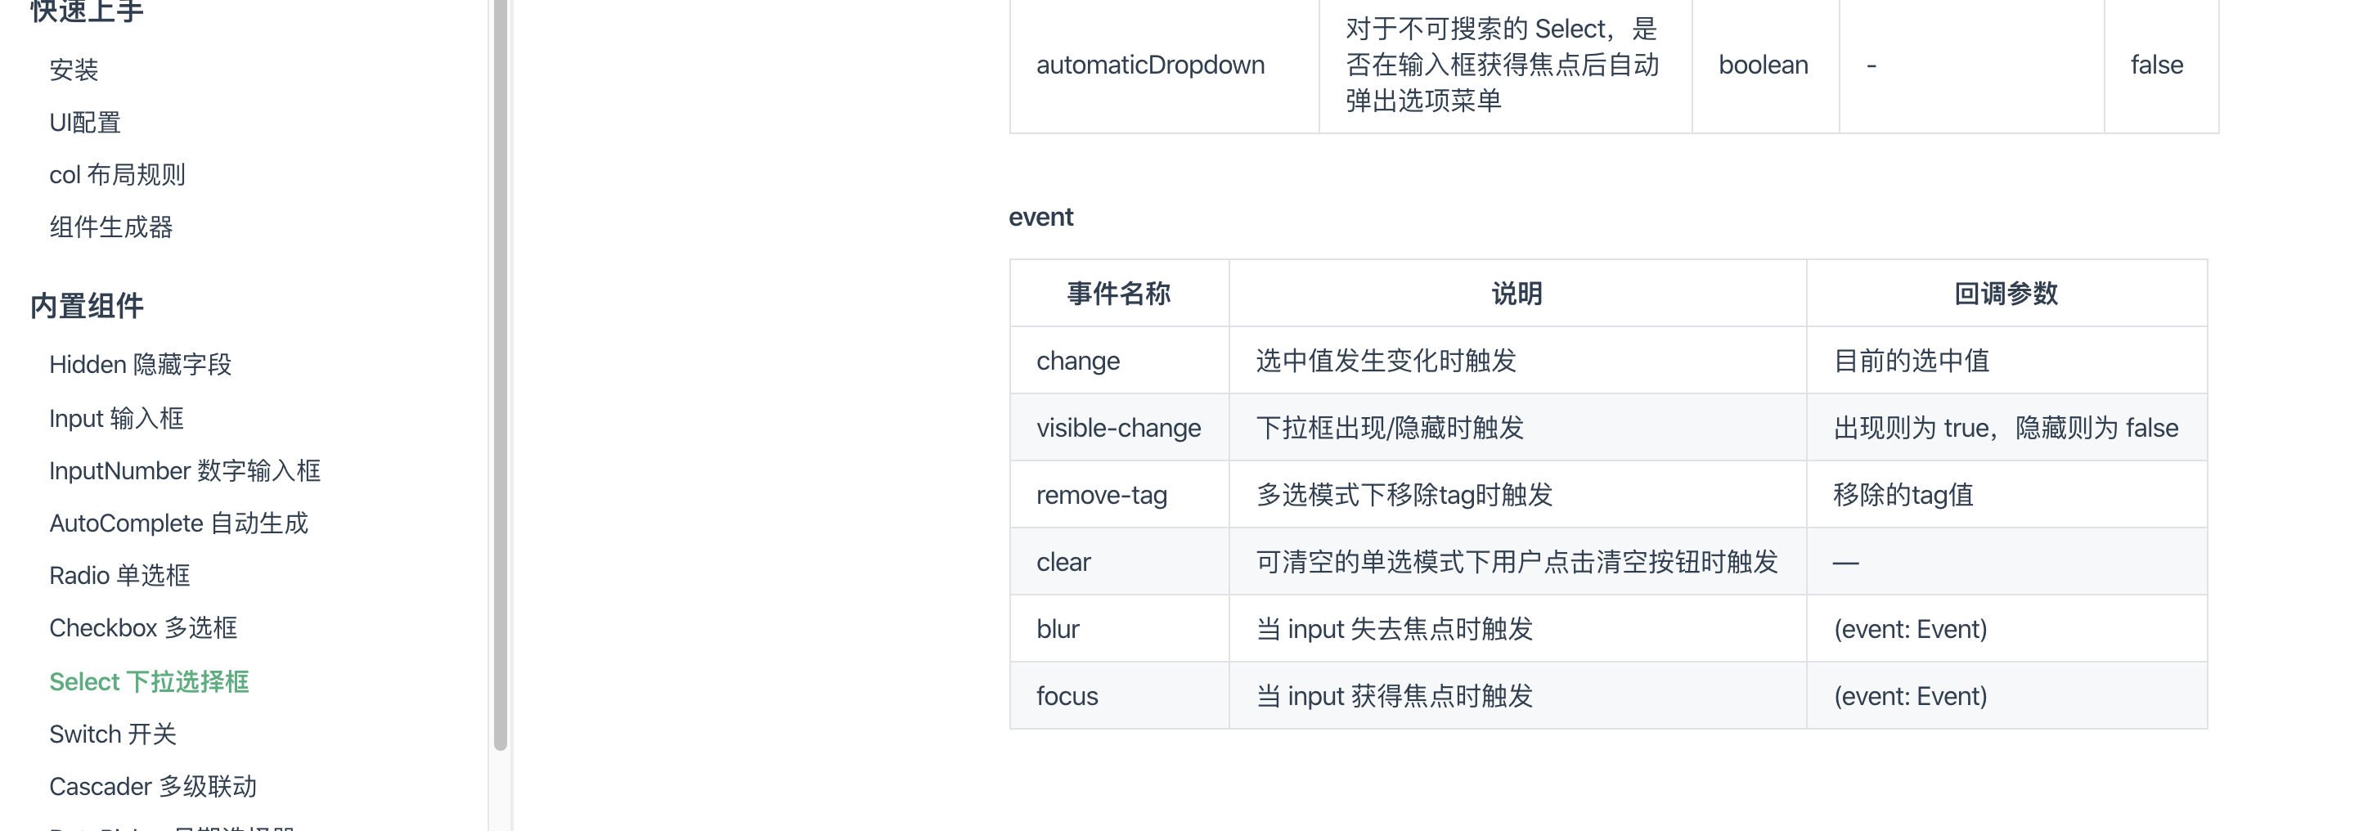
Task: Go to Checkbox 多选框 docs
Action: (x=143, y=627)
